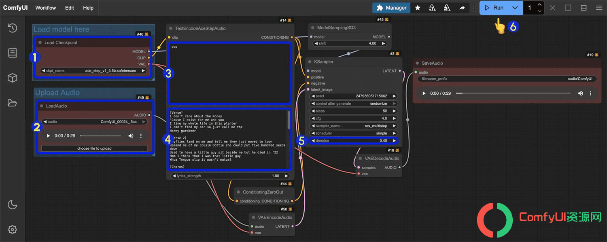The width and height of the screenshot is (607, 242).
Task: Click the share arrow icon in toolbar
Action: point(462,8)
